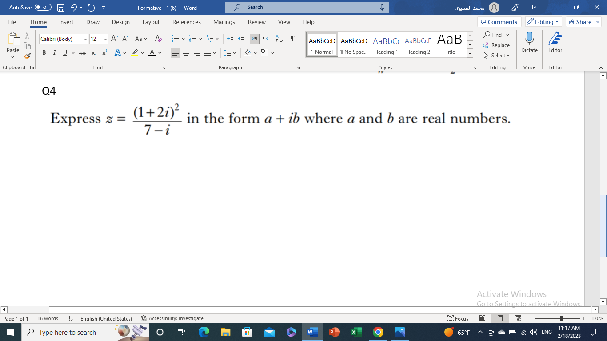Apply subscript formatting
Screen dimensions: 607x341
click(93, 53)
